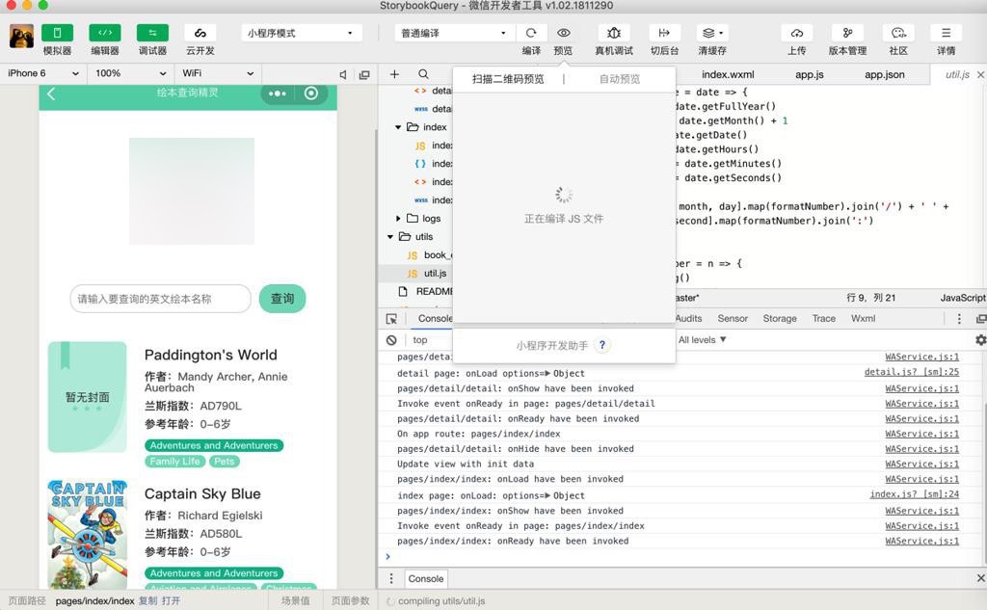Open the WiFi network dropdown

point(218,73)
